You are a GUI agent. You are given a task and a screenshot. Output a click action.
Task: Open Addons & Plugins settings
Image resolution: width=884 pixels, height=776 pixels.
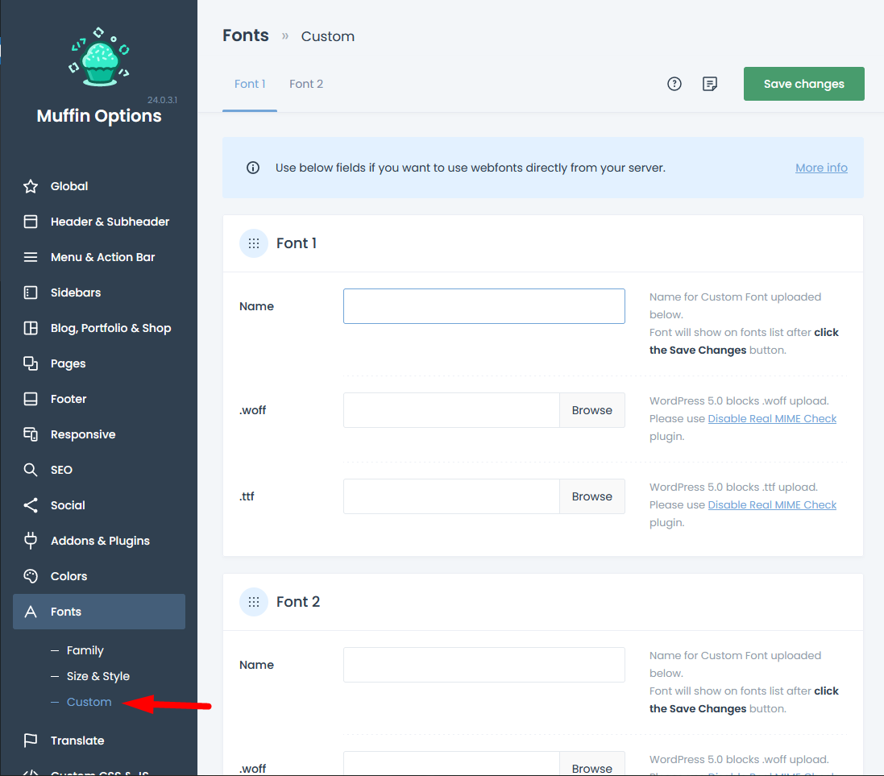click(x=99, y=541)
